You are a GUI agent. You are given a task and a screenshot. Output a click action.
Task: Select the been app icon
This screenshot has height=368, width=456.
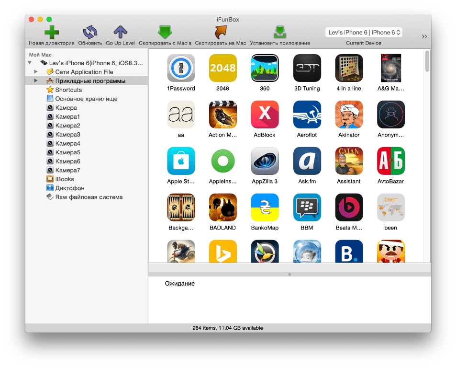point(390,207)
